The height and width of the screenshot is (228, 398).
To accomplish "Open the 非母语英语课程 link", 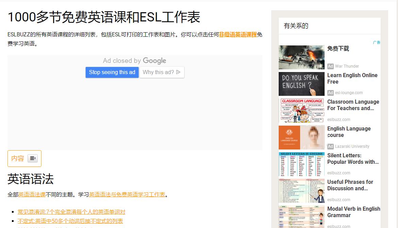I will coord(238,35).
